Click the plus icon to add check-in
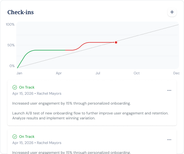The image size is (184, 154). [x=172, y=12]
